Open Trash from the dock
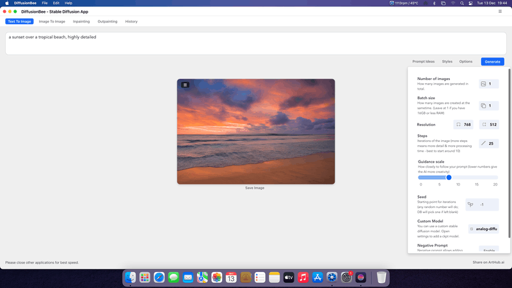 [381, 278]
